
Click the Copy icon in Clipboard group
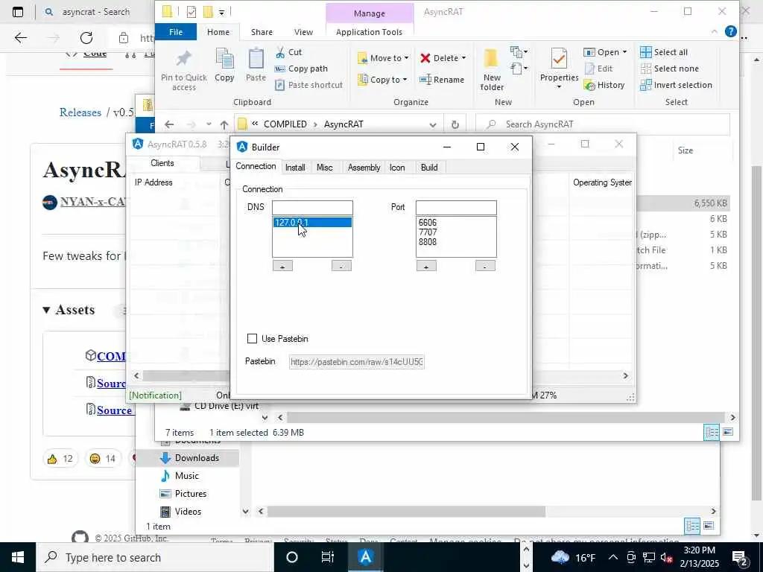tap(224, 66)
